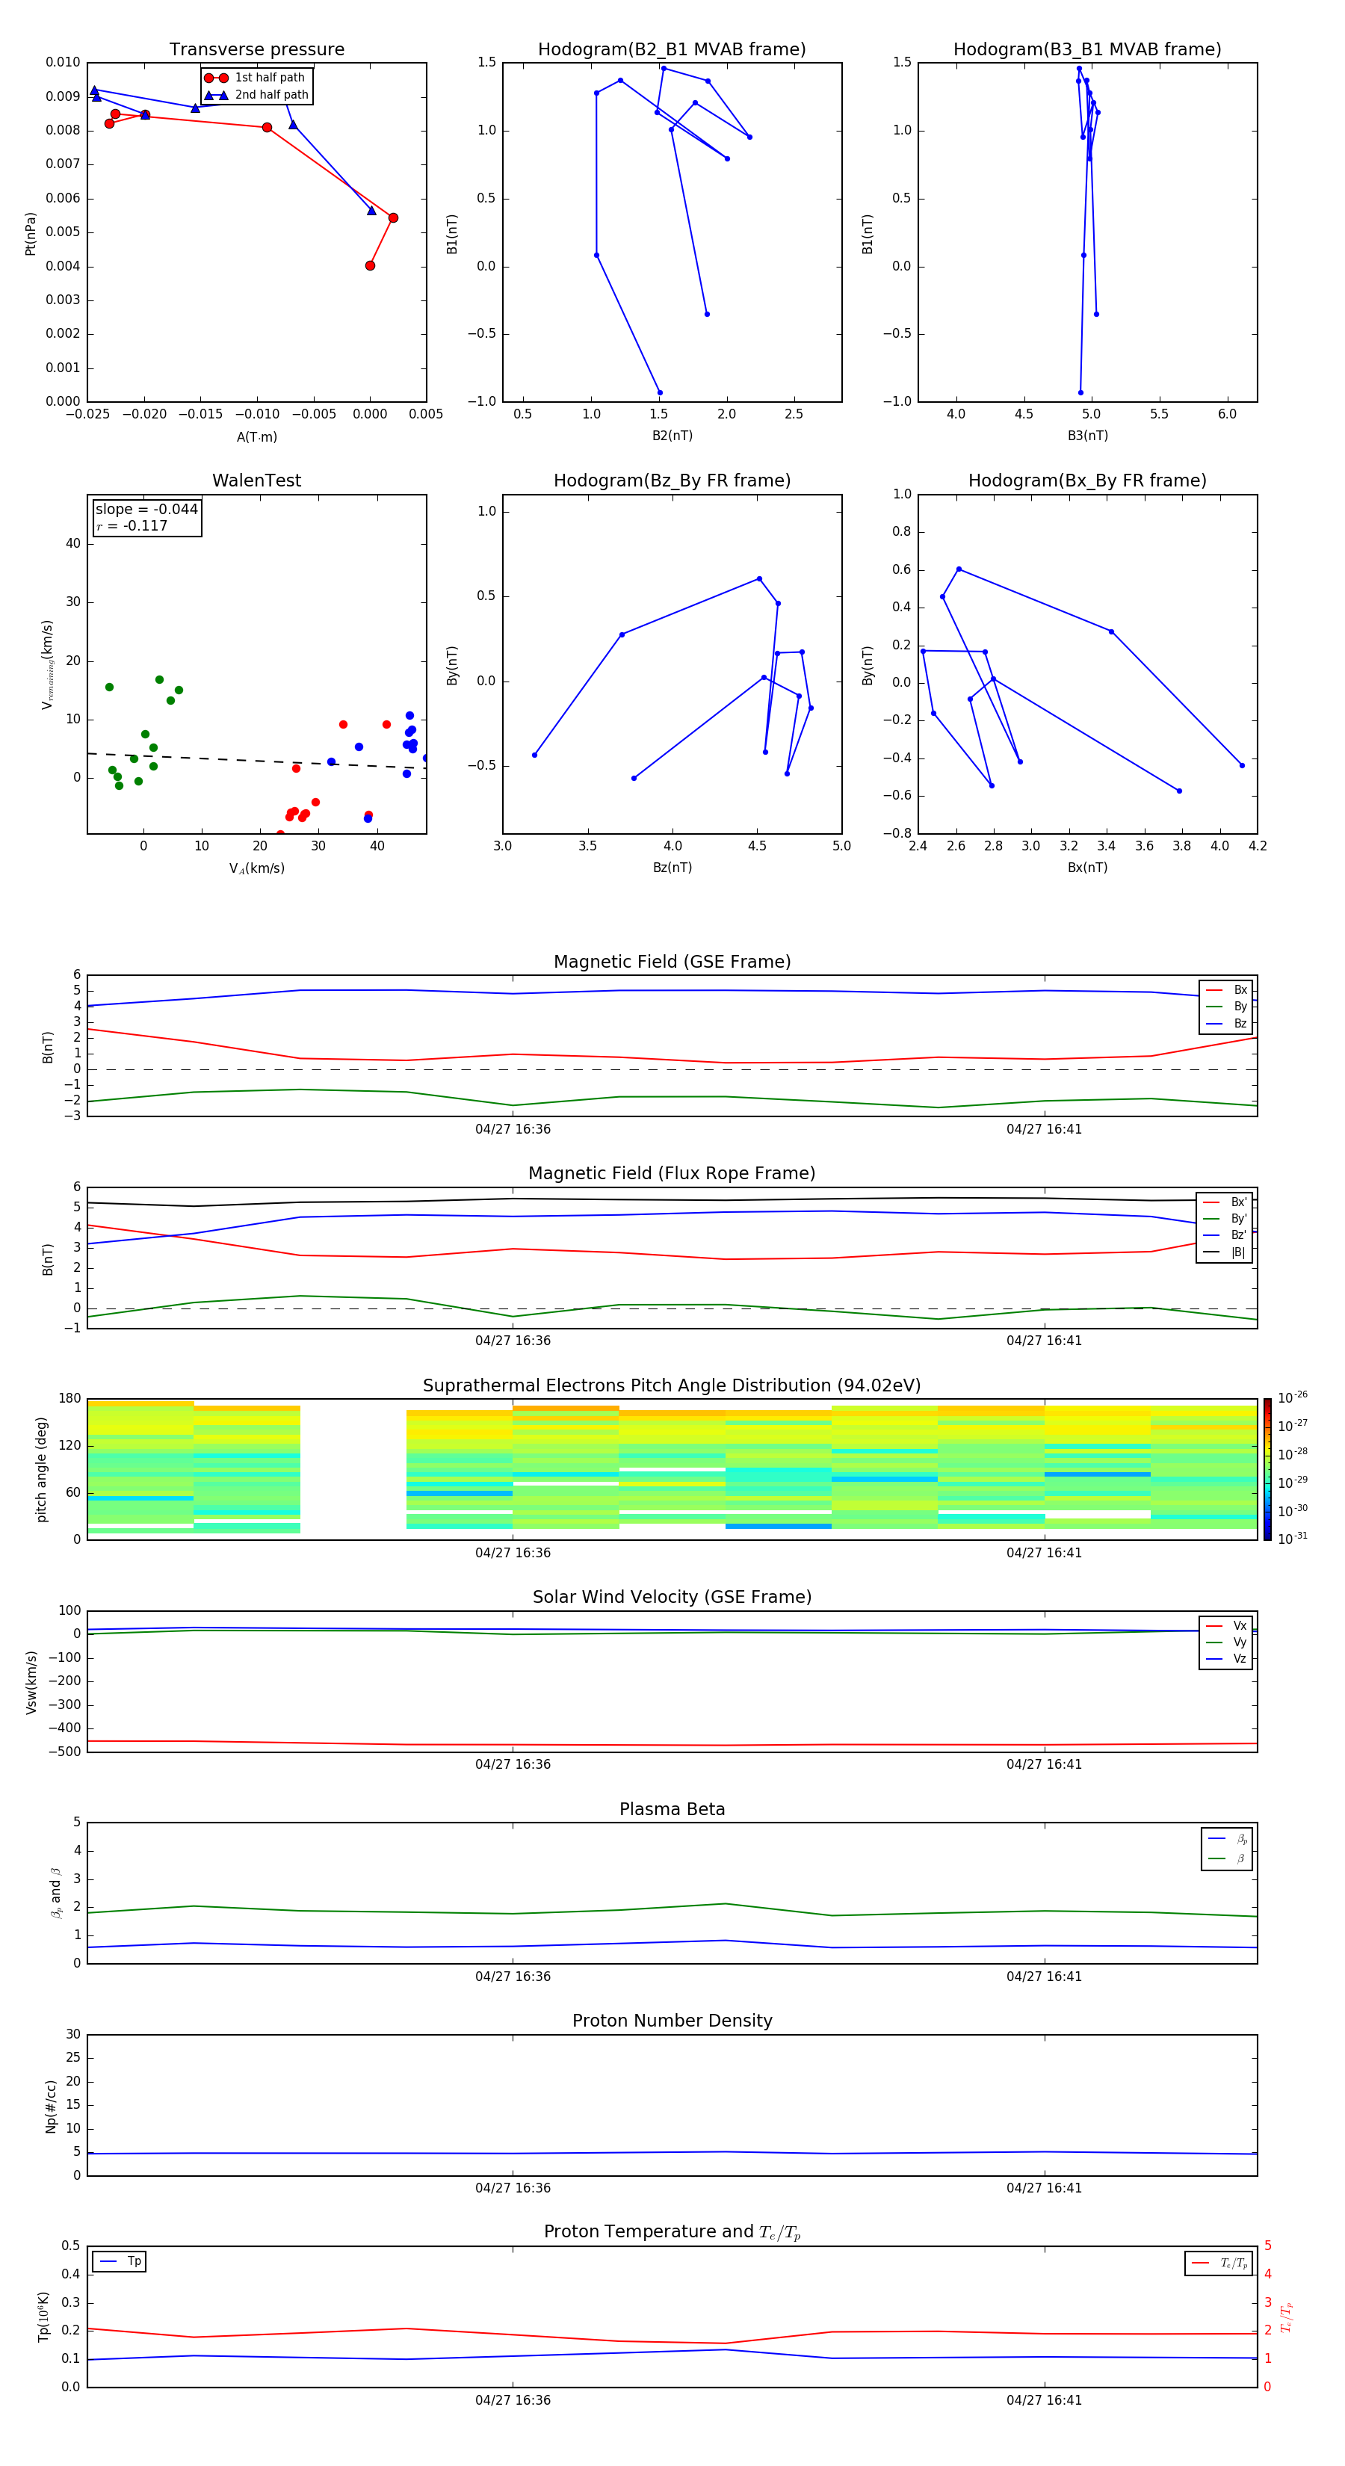Click "04/27 16:36" tick under Plasma Beta plot
1345x2466 pixels.
[x=512, y=1977]
